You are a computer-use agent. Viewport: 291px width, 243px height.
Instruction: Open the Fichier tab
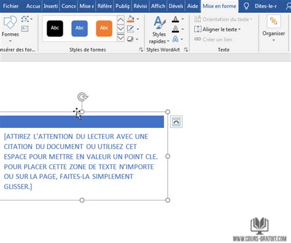(10, 6)
